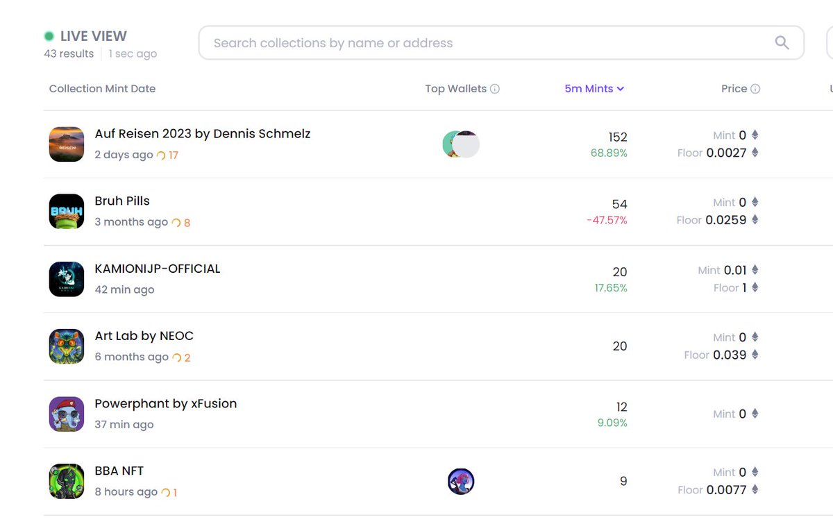
Task: Click the orange spinner icon beside Auf Reisen's 17
Action: [x=161, y=155]
